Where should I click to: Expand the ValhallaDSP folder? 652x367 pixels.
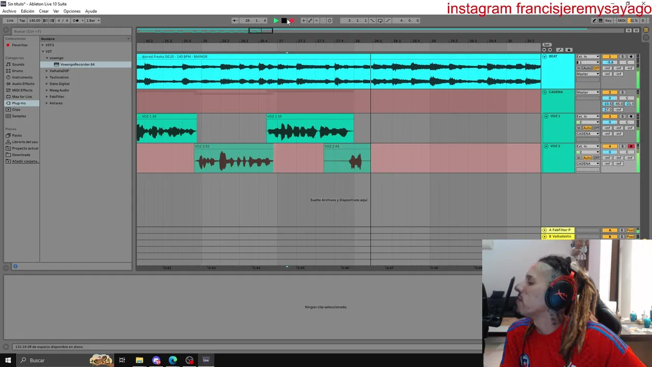click(47, 71)
